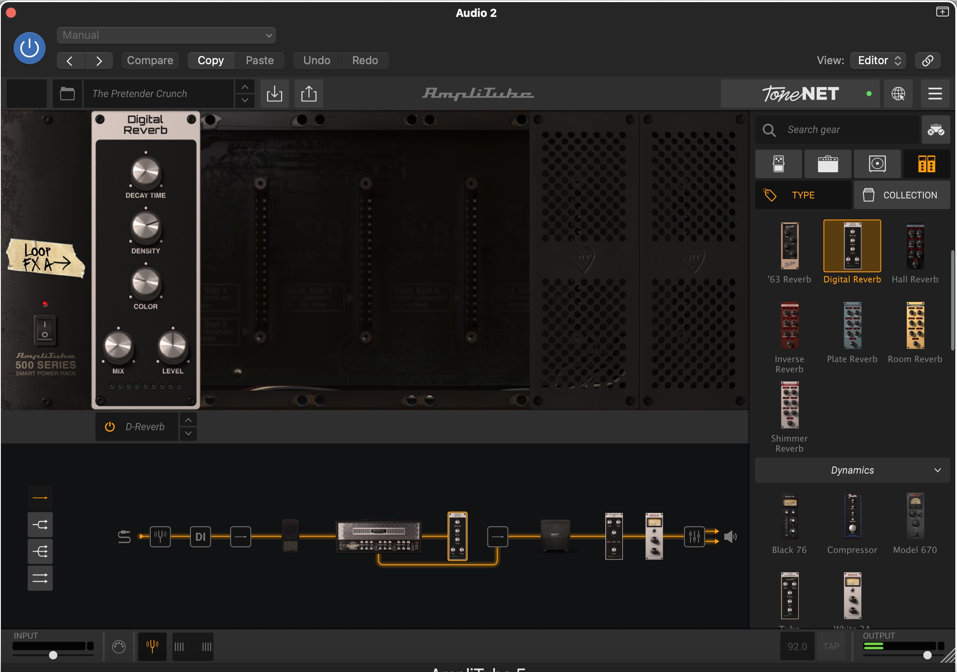Select the triple parallel chain routing icon
The image size is (957, 672).
[40, 578]
